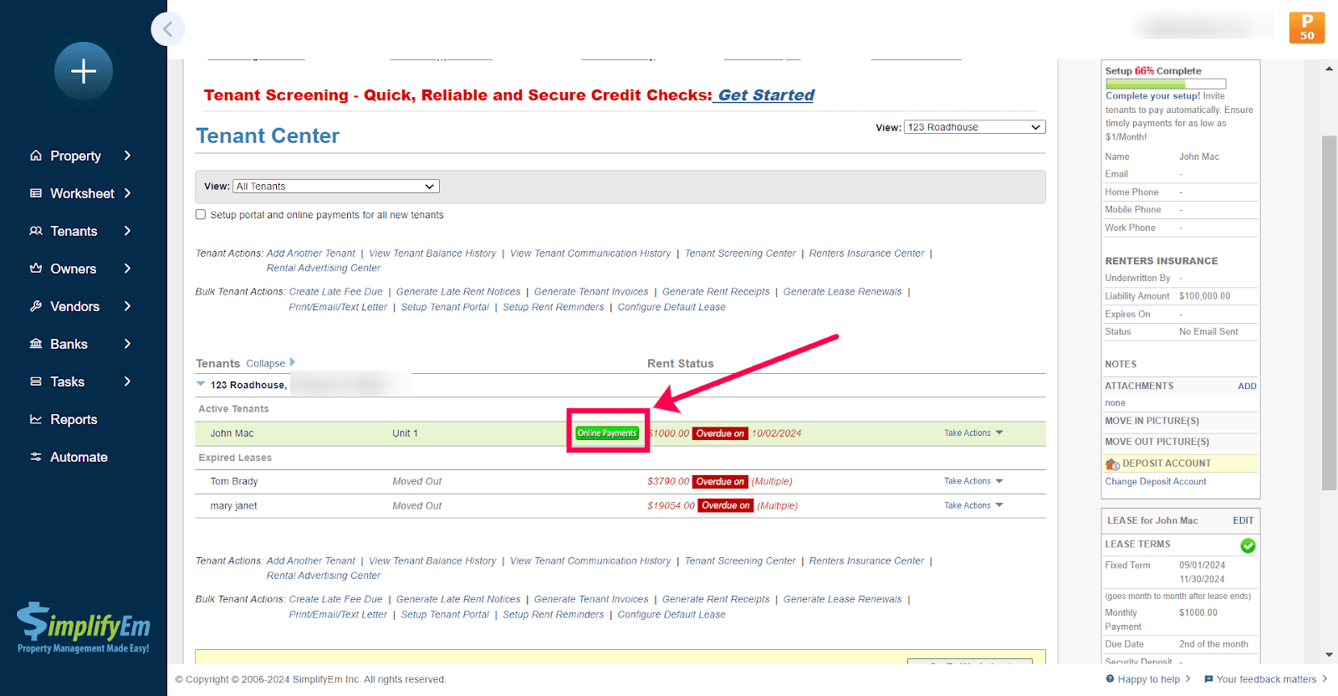Expand Take Actions for John Mac

click(973, 433)
